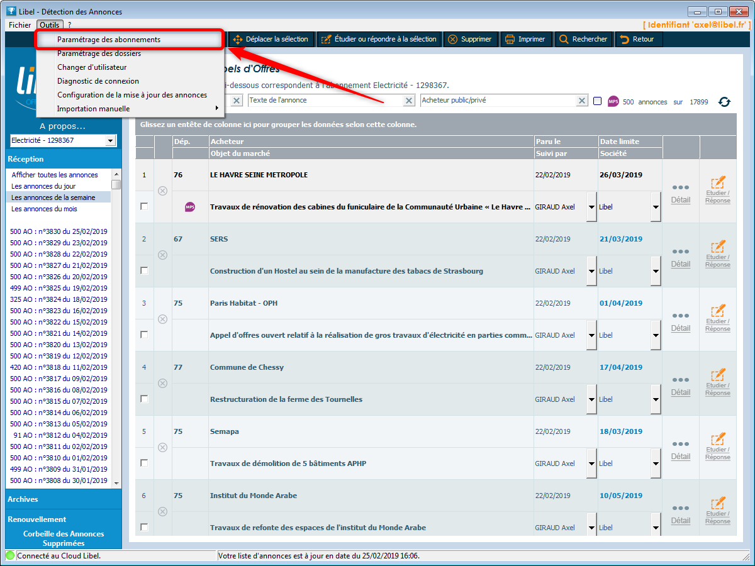Open Suivi par dropdown in Paris Habitat row

591,335
